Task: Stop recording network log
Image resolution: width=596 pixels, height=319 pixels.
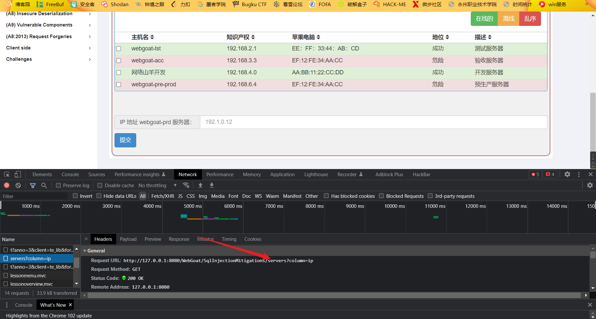Action: pyautogui.click(x=7, y=186)
